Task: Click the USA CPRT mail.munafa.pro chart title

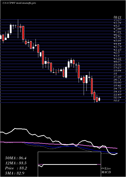Action: 19,3
